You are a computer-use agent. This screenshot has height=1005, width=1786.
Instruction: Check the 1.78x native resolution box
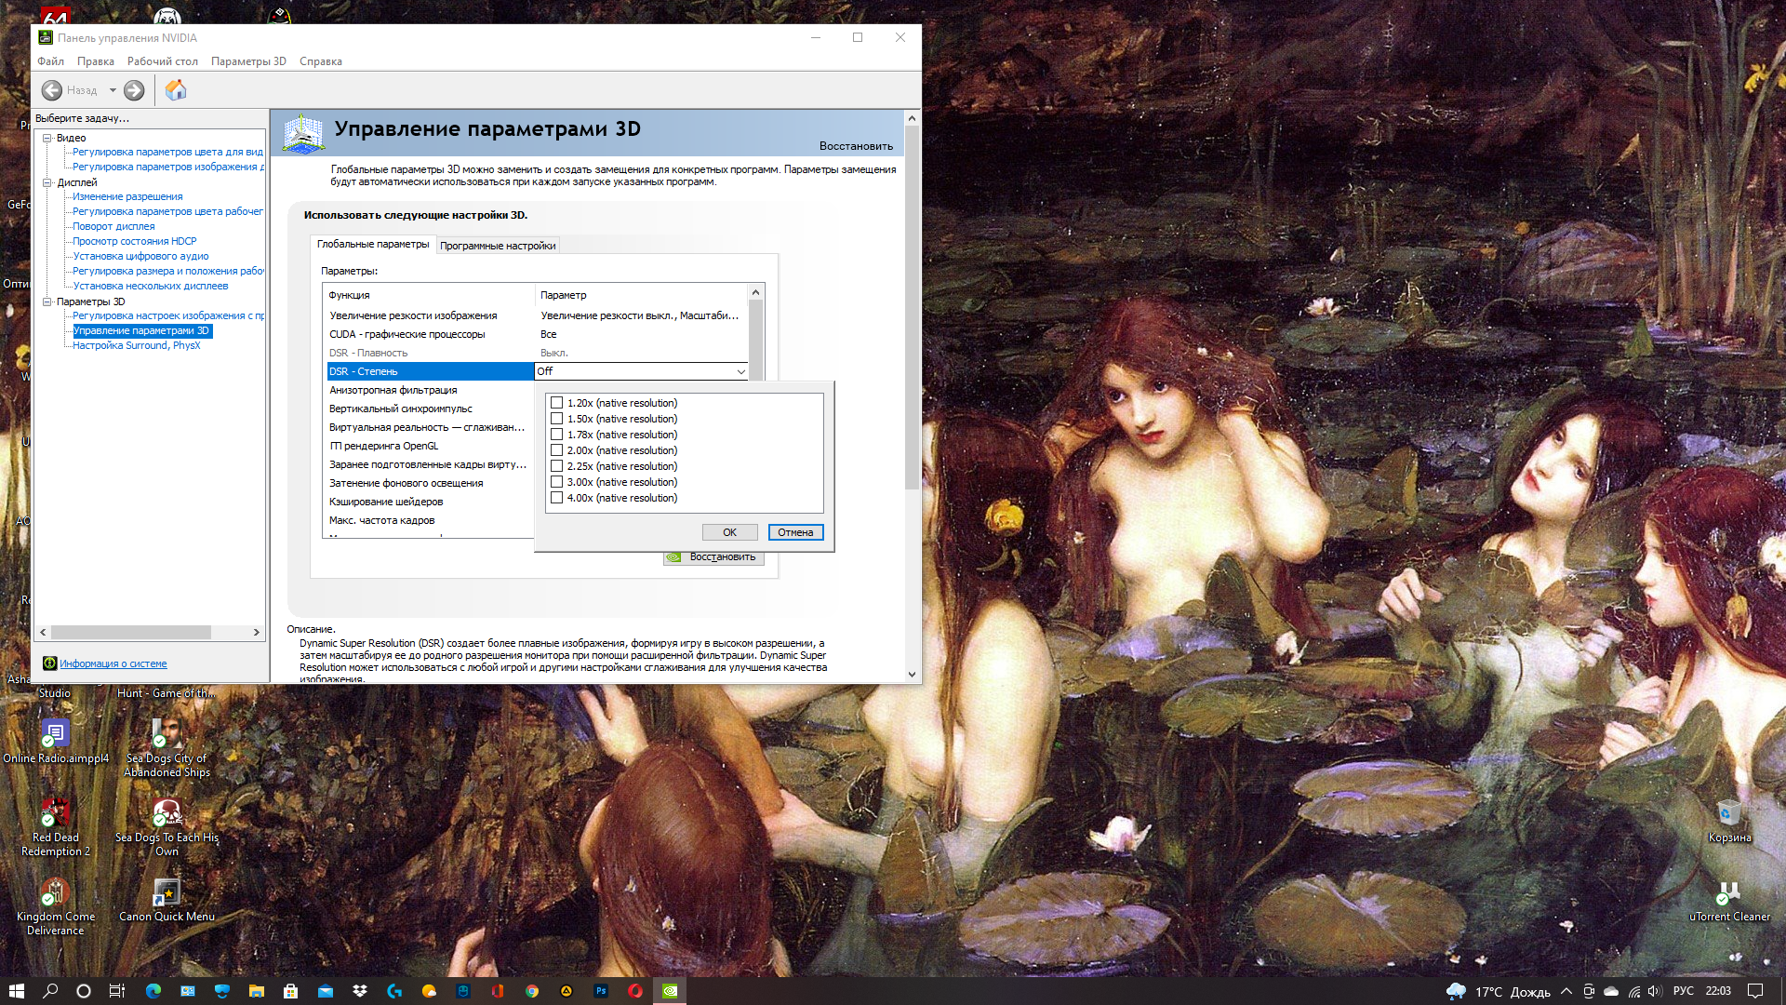tap(556, 435)
